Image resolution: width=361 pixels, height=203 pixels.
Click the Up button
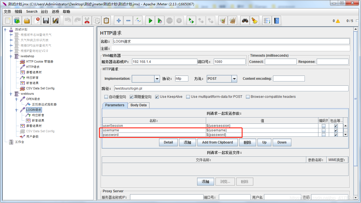tap(264, 142)
